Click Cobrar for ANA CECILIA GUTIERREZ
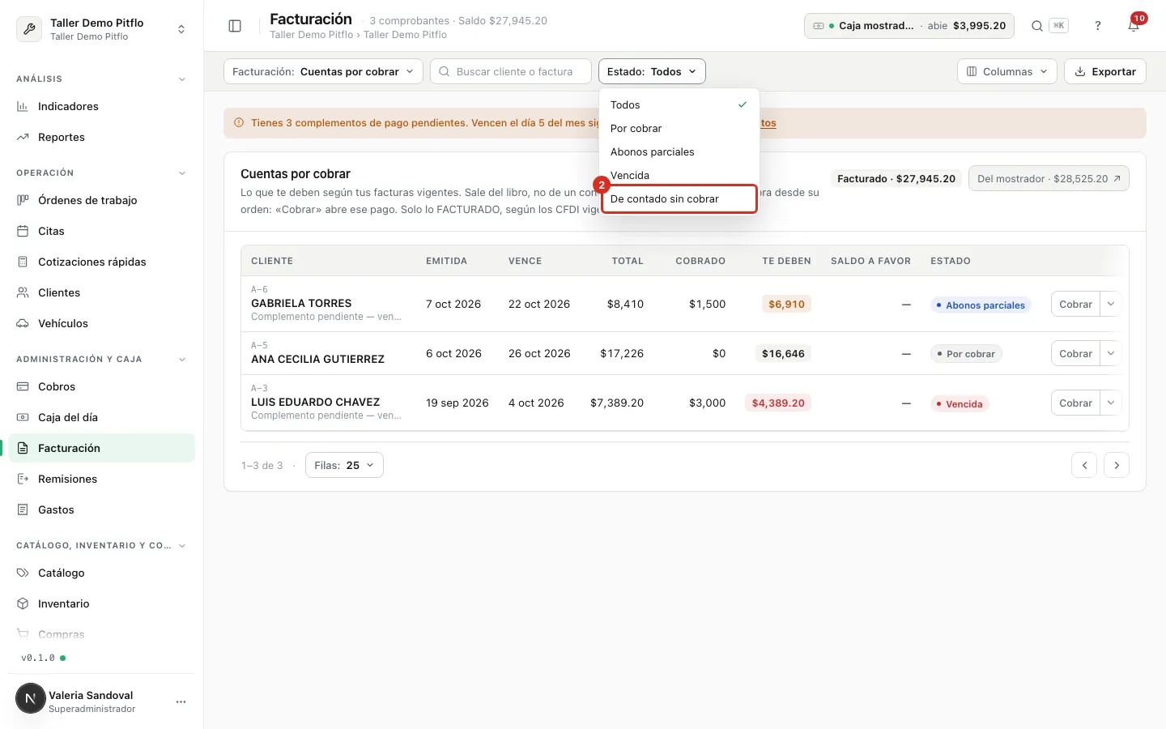 point(1075,354)
